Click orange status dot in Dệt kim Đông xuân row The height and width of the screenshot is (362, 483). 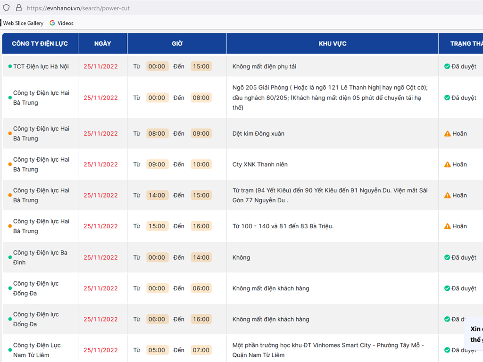[x=10, y=133]
